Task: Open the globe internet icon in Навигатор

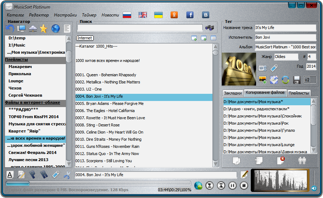Action: (55, 28)
